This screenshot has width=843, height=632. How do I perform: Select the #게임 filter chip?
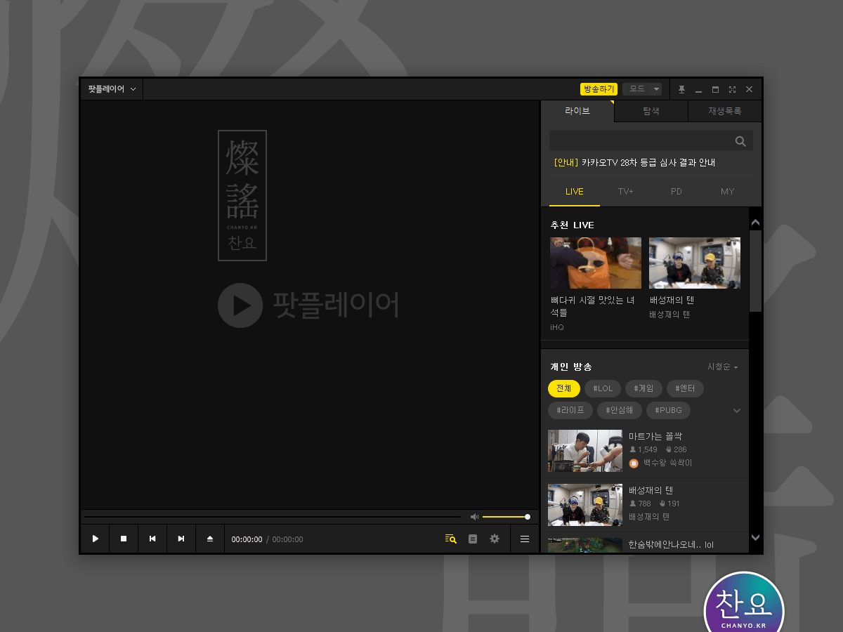(x=643, y=388)
